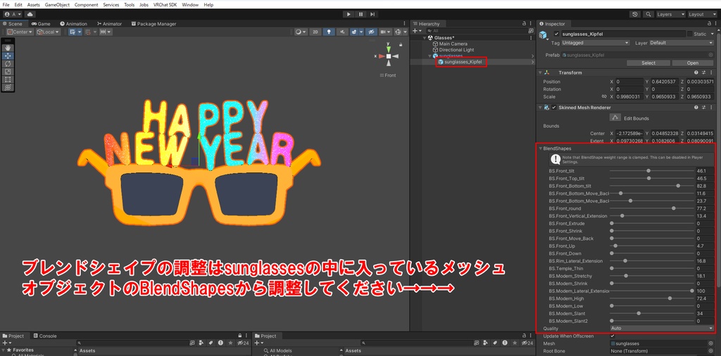Click the Play mode button
Image resolution: width=721 pixels, height=356 pixels.
point(349,14)
